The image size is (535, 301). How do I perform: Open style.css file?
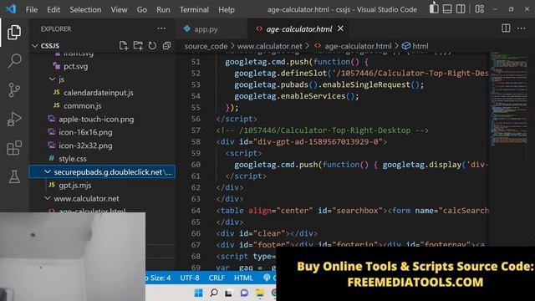(73, 159)
